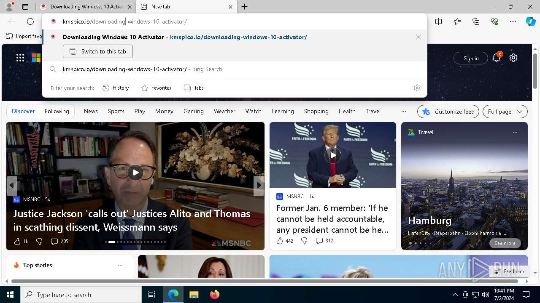The height and width of the screenshot is (303, 540).
Task: Dislike the Former Jan. 6 member story
Action: 304,241
